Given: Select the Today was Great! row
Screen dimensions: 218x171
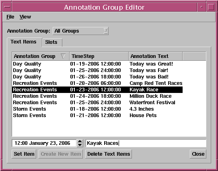Looking at the screenshot, I should click(97, 64).
